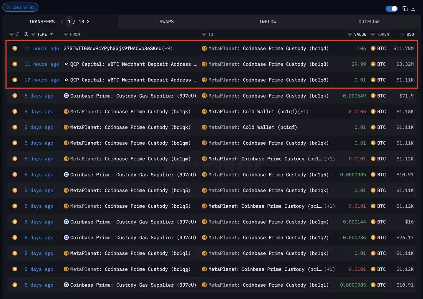Click the token icon beside BTC in the $11.78M row
This screenshot has width=423, height=299.
[x=373, y=48]
